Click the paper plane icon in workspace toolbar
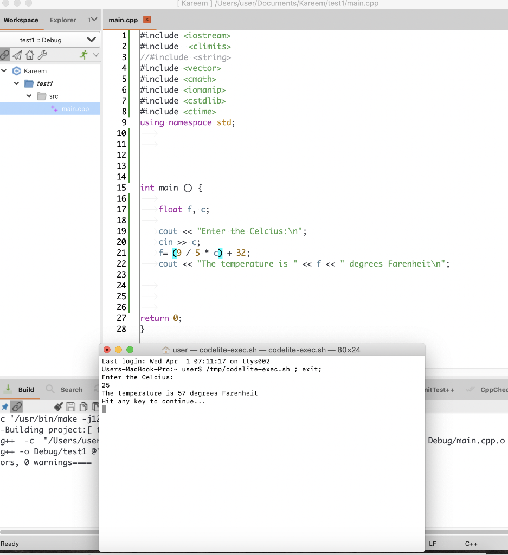 [17, 55]
